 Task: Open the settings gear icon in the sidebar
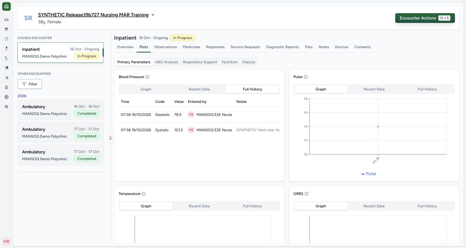6,107
